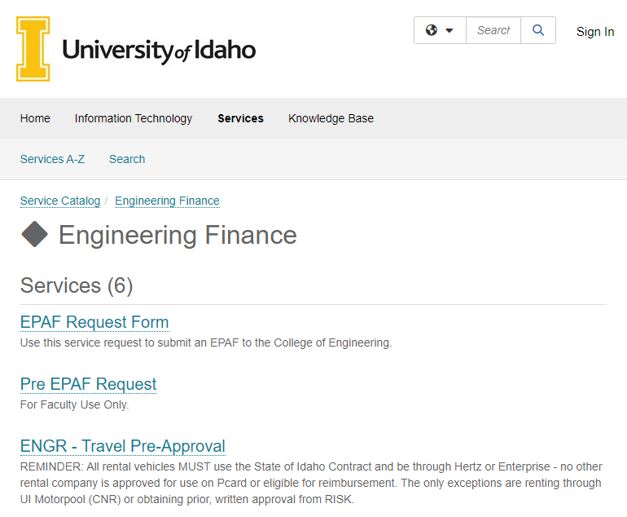Open the EPAF Request Form service
Screen dimensions: 627x517
tap(94, 322)
